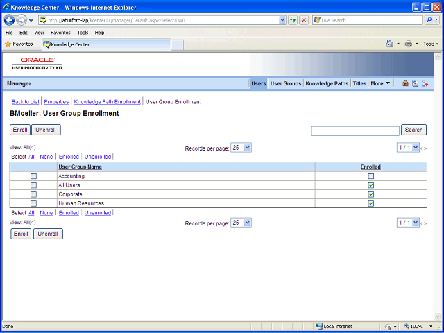Go to the previous page arrow at top pager
This screenshot has width=444, height=333.
[x=421, y=148]
